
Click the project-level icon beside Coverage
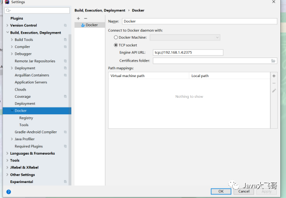click(65, 96)
